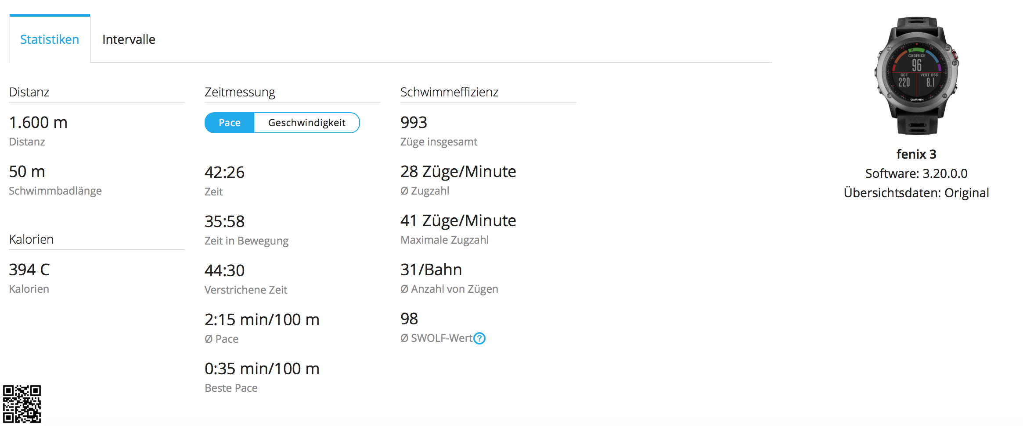
Task: Click the Software 3.20.0.0 version text
Action: pos(916,174)
